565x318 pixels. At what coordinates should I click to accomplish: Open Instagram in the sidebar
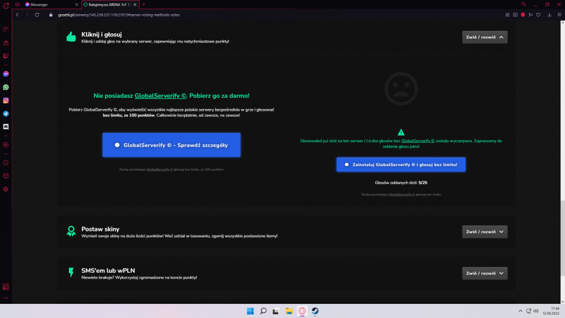[6, 101]
